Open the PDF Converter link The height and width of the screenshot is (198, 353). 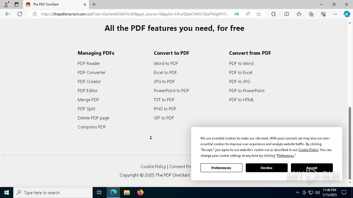(x=92, y=72)
